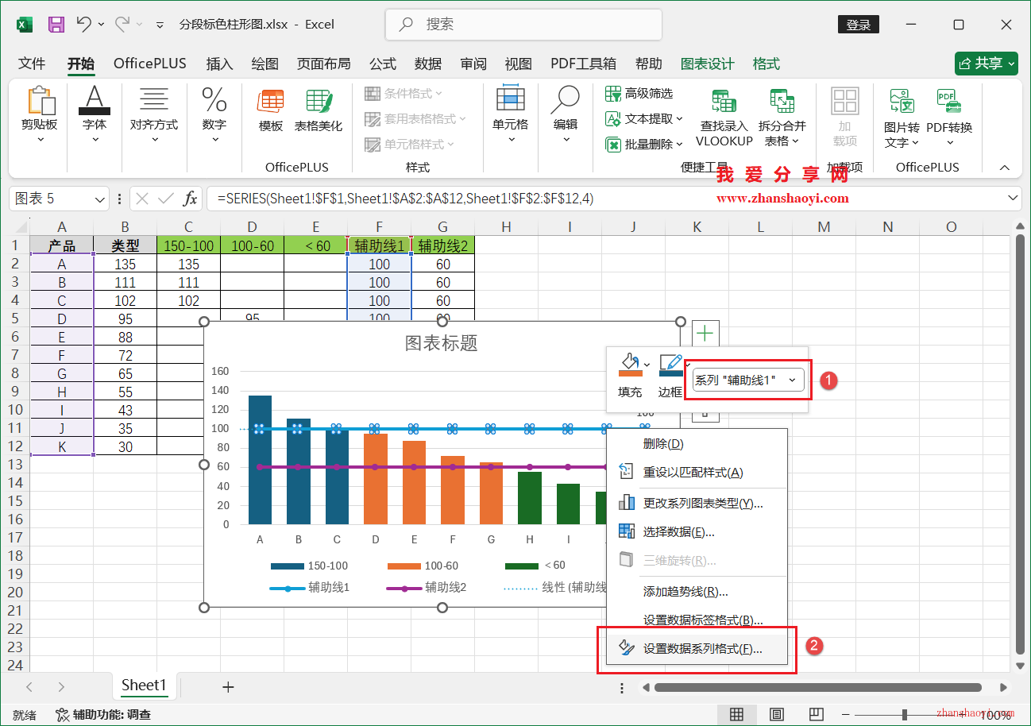
Task: Click inside the 搜索 search box
Action: tap(523, 25)
